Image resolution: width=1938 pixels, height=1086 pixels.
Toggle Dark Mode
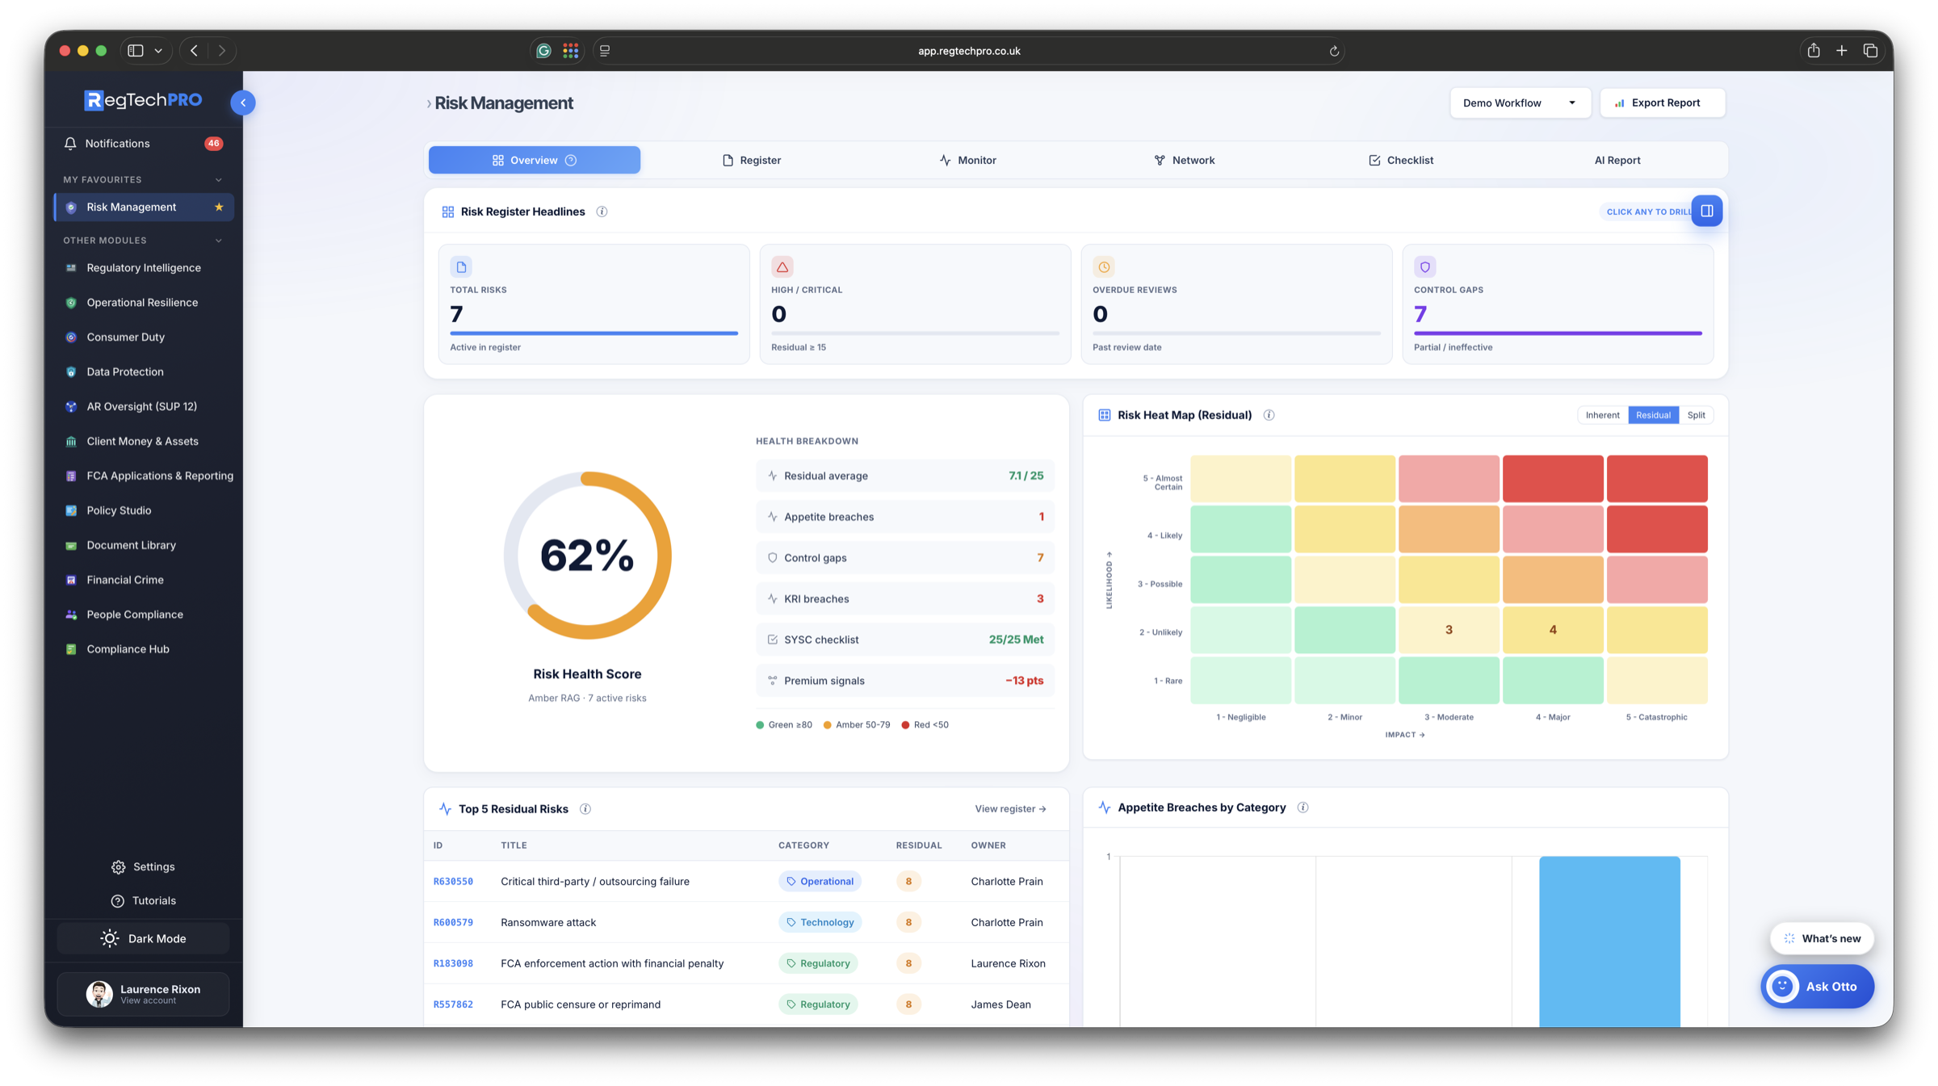click(143, 939)
